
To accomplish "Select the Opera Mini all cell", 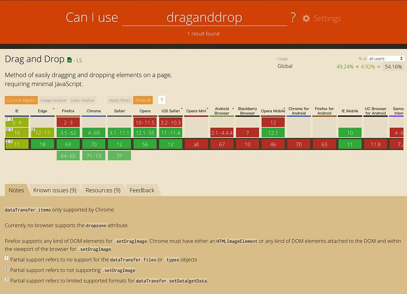I will [x=196, y=144].
